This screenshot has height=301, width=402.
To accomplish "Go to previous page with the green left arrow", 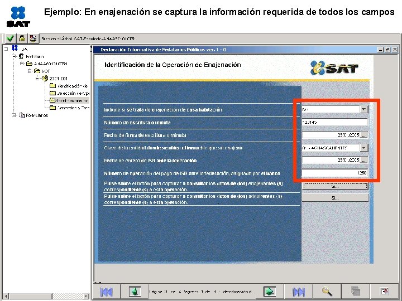I will (135, 292).
